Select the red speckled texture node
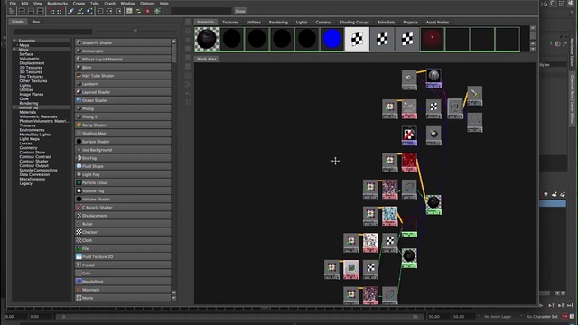578x325 pixels. tap(409, 162)
